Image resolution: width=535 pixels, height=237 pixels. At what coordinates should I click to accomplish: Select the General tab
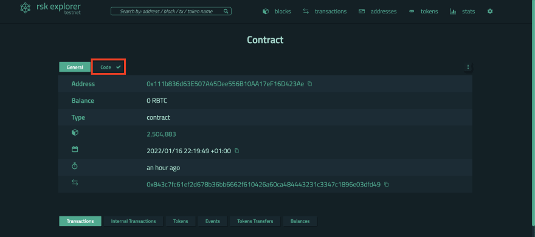tap(75, 67)
